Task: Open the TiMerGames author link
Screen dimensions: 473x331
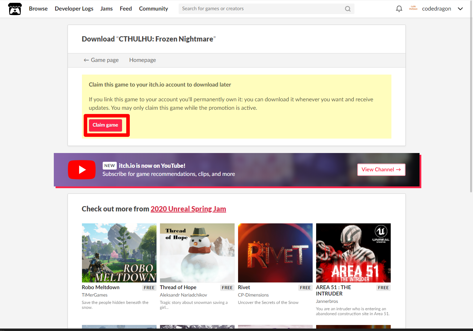Action: tap(95, 295)
